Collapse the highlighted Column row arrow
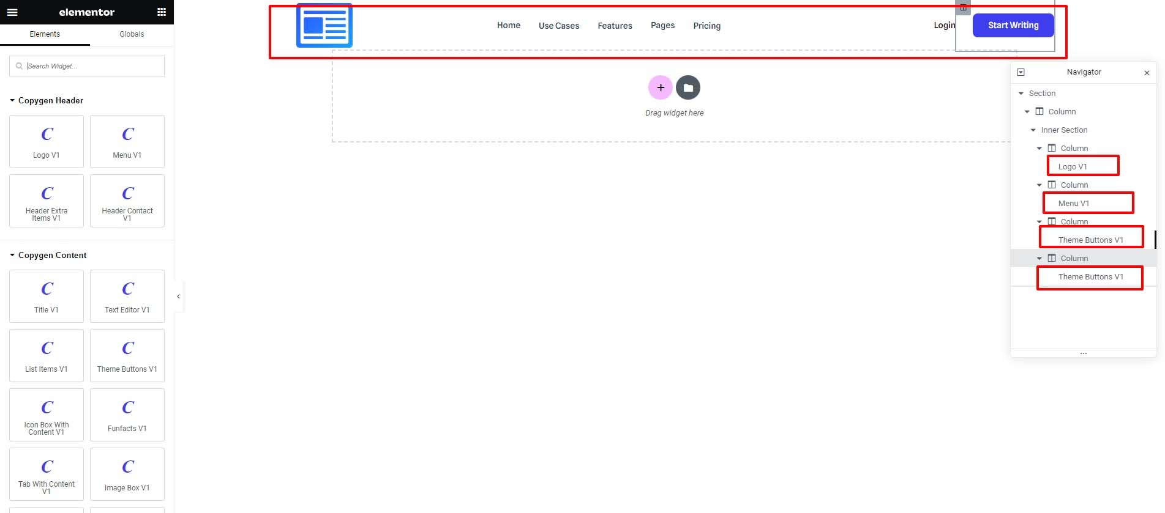 pyautogui.click(x=1040, y=259)
